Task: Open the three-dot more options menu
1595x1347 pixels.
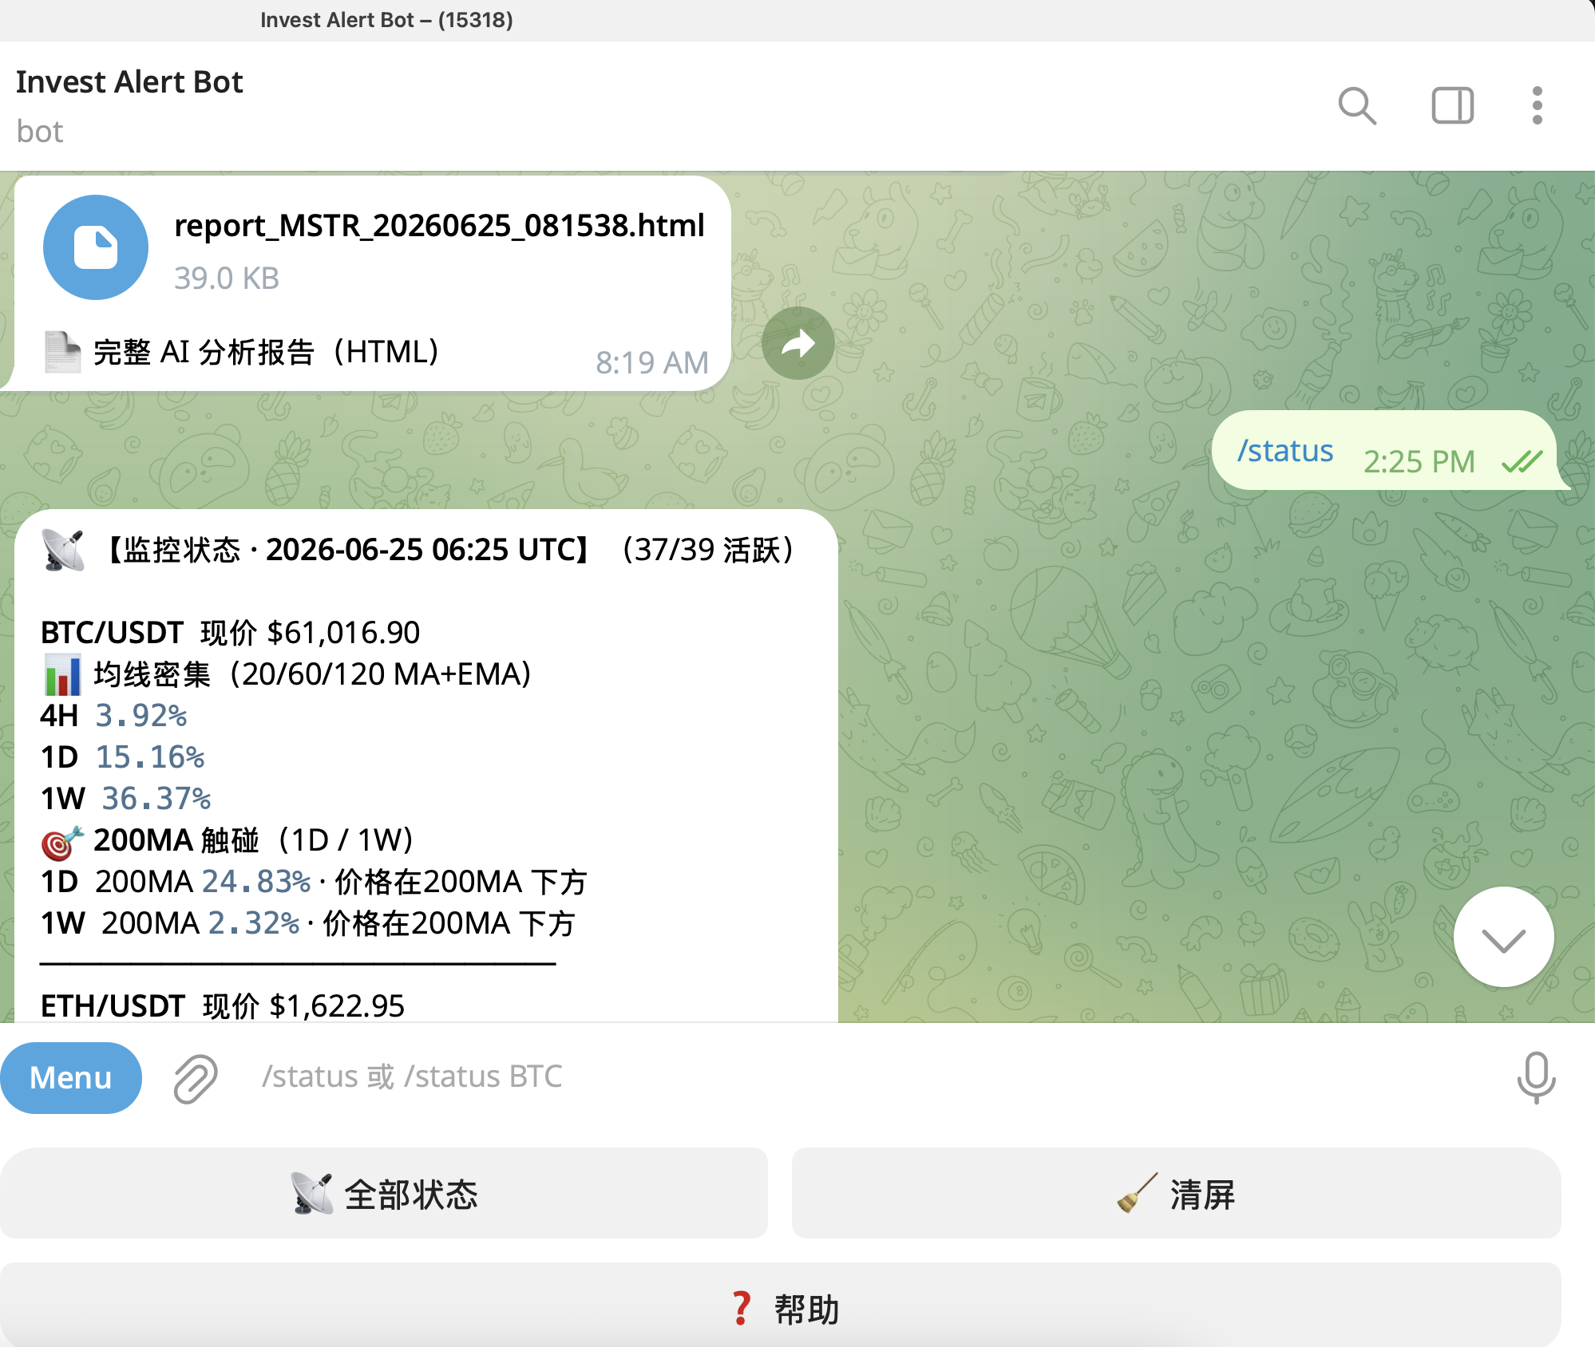Action: 1537,106
